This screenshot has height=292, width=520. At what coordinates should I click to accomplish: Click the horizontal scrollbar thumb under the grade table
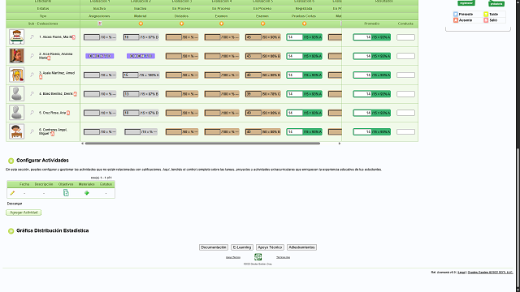pos(202,144)
